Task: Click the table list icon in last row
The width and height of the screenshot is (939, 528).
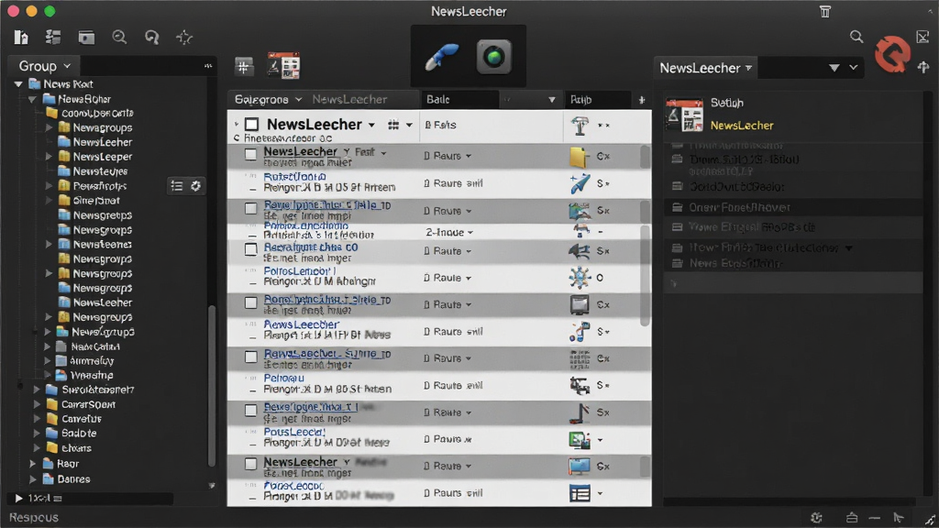Action: tap(580, 493)
